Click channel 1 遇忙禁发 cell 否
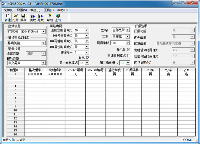This screenshot has height=144, width=200. coord(115,74)
